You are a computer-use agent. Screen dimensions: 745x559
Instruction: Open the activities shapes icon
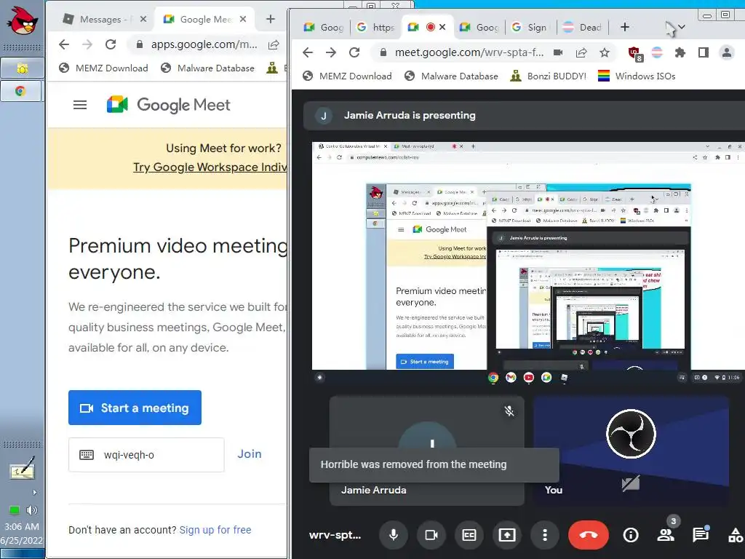pos(736,535)
